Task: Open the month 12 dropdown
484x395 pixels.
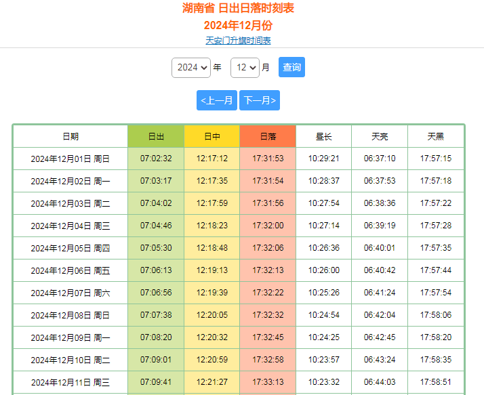Action: click(x=245, y=68)
